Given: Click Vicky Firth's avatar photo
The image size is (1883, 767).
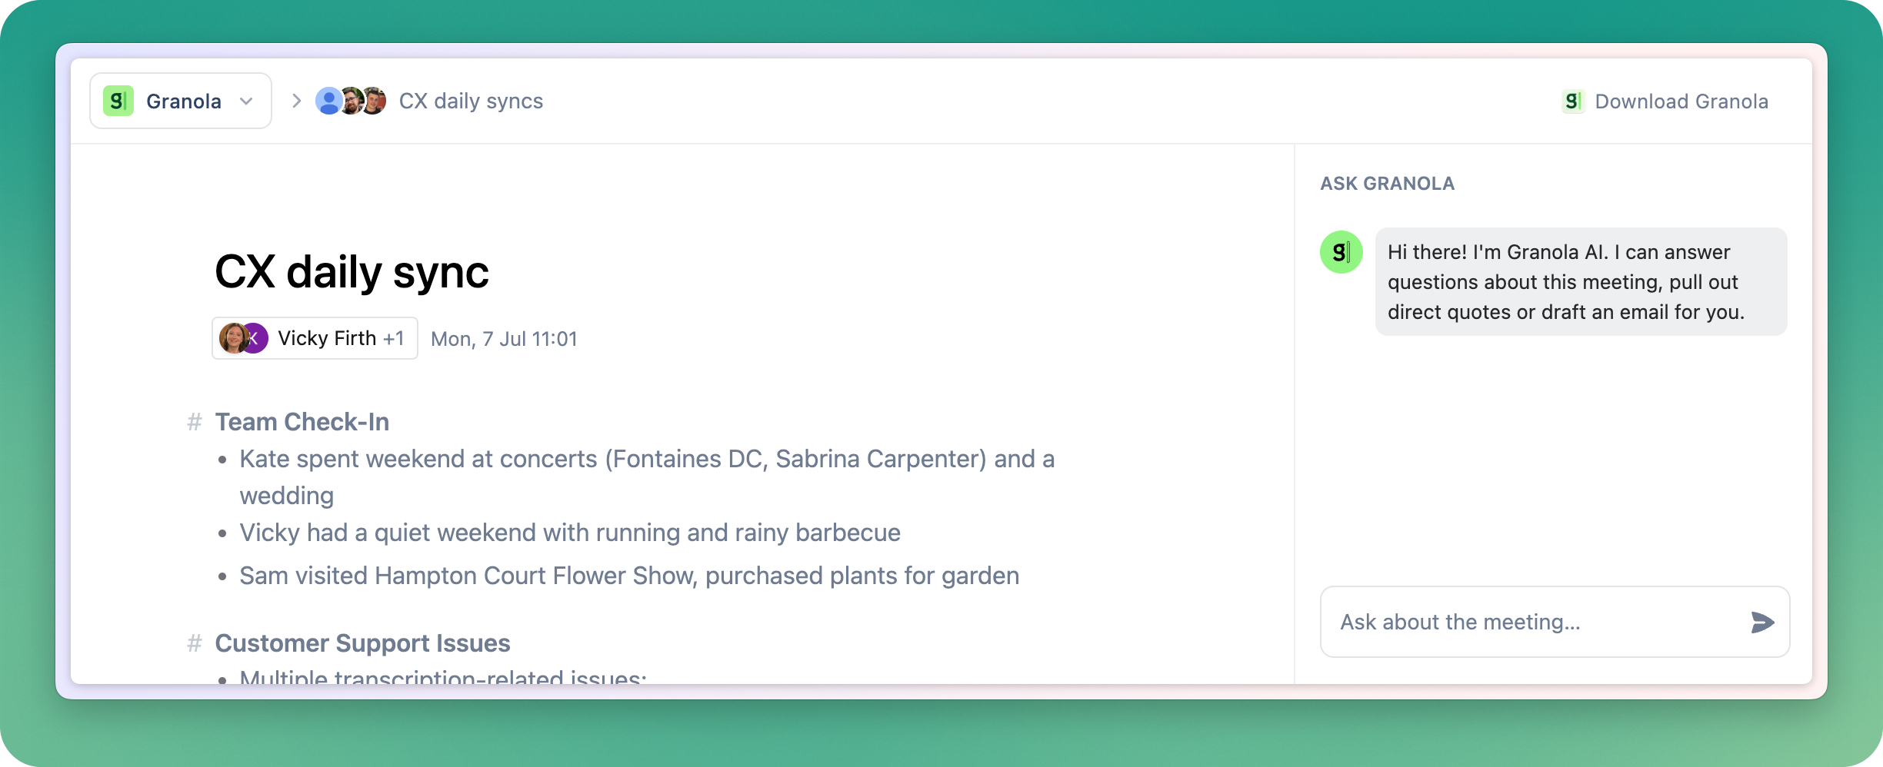Looking at the screenshot, I should tap(233, 338).
